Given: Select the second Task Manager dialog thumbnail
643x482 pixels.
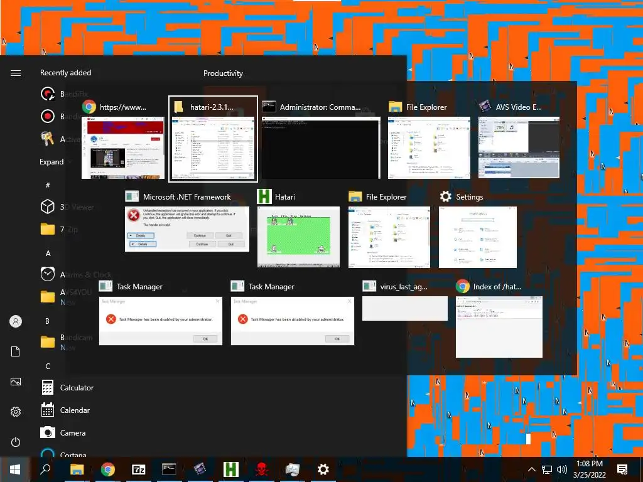Looking at the screenshot, I should point(293,321).
